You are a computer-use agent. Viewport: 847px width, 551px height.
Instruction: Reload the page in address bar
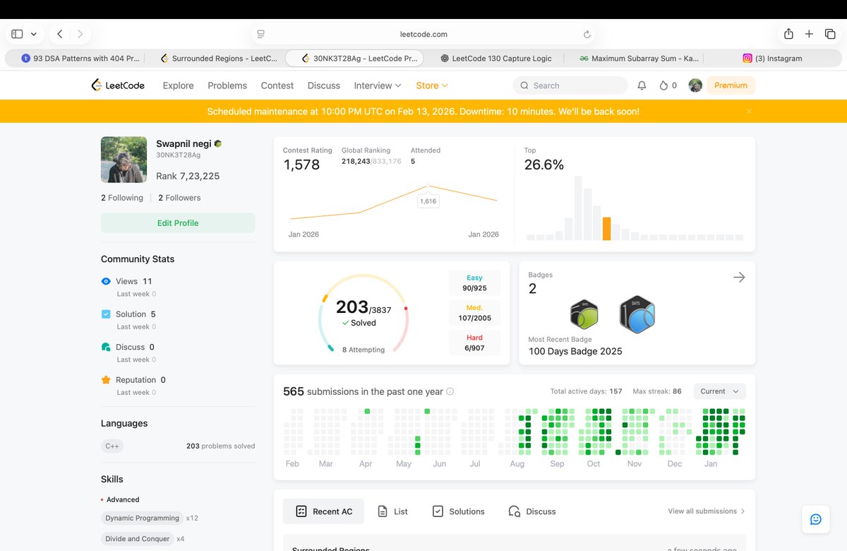click(587, 34)
